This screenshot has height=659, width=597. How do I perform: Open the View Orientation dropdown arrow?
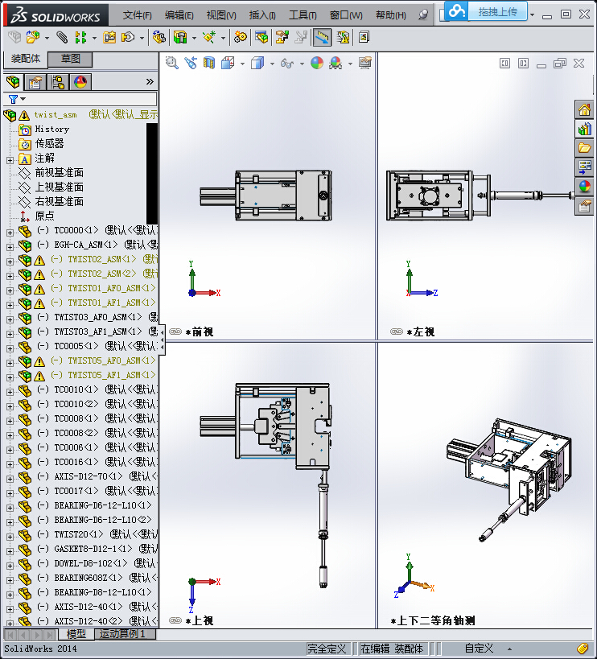(242, 64)
